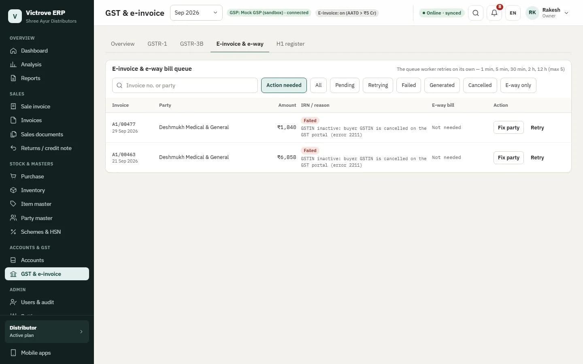Filter the queue by Failed

pos(409,85)
